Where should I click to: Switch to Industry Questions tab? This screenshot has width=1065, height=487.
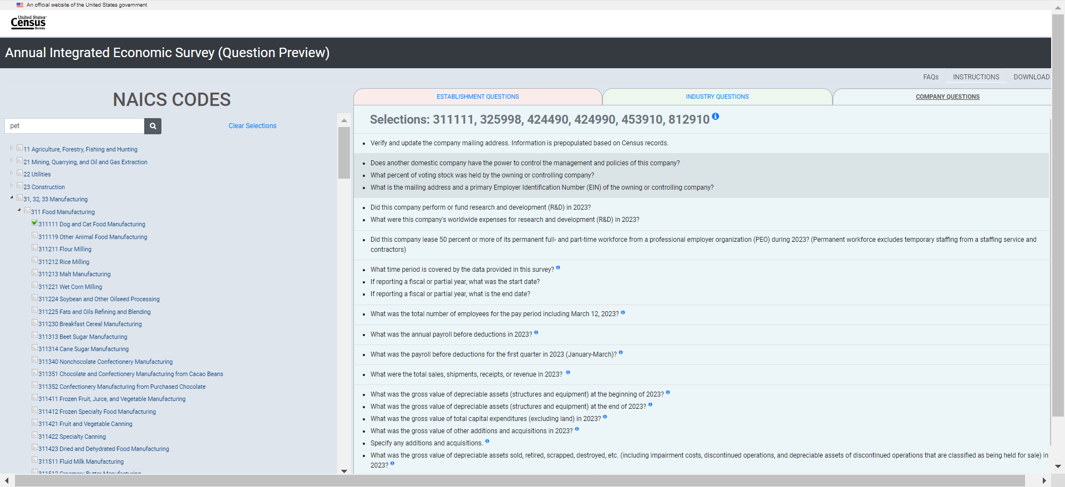pyautogui.click(x=717, y=97)
